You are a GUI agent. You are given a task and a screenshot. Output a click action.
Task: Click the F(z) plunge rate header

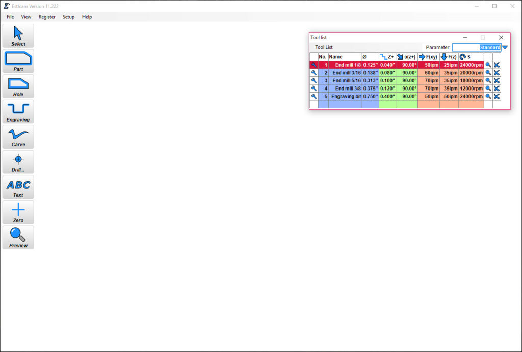point(449,57)
